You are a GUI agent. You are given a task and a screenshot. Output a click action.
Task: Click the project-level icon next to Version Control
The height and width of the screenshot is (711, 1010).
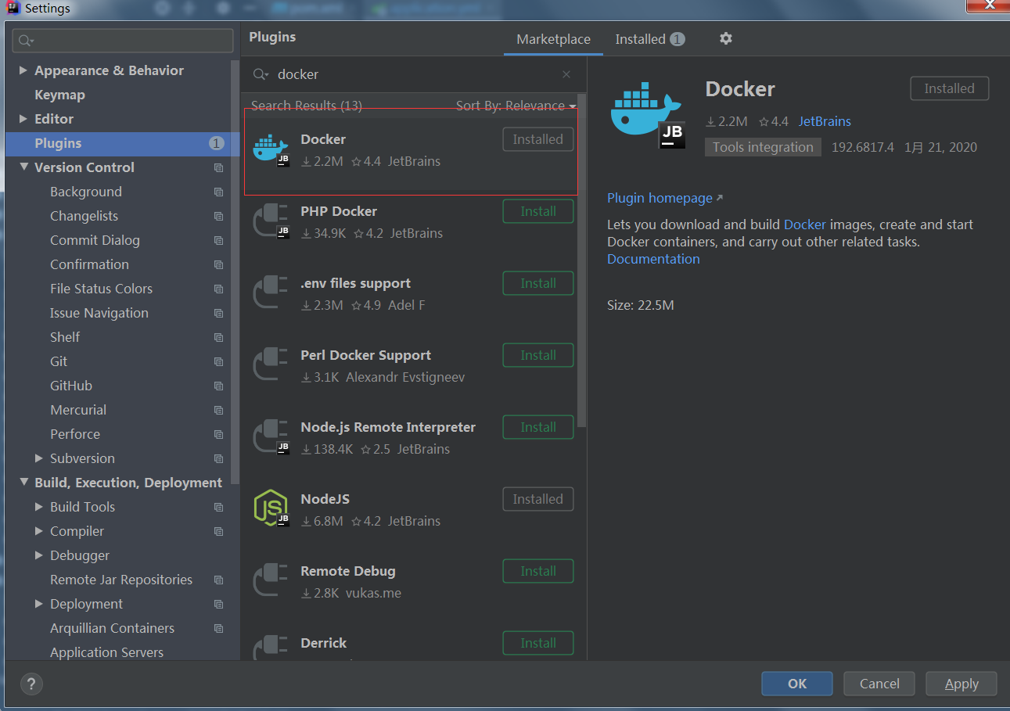pyautogui.click(x=218, y=167)
